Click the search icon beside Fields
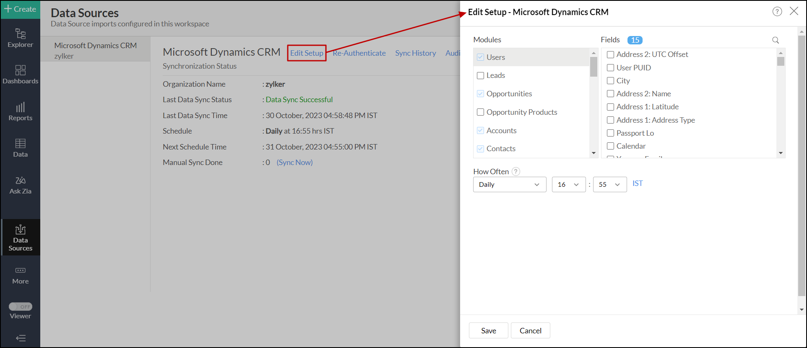 coord(776,40)
